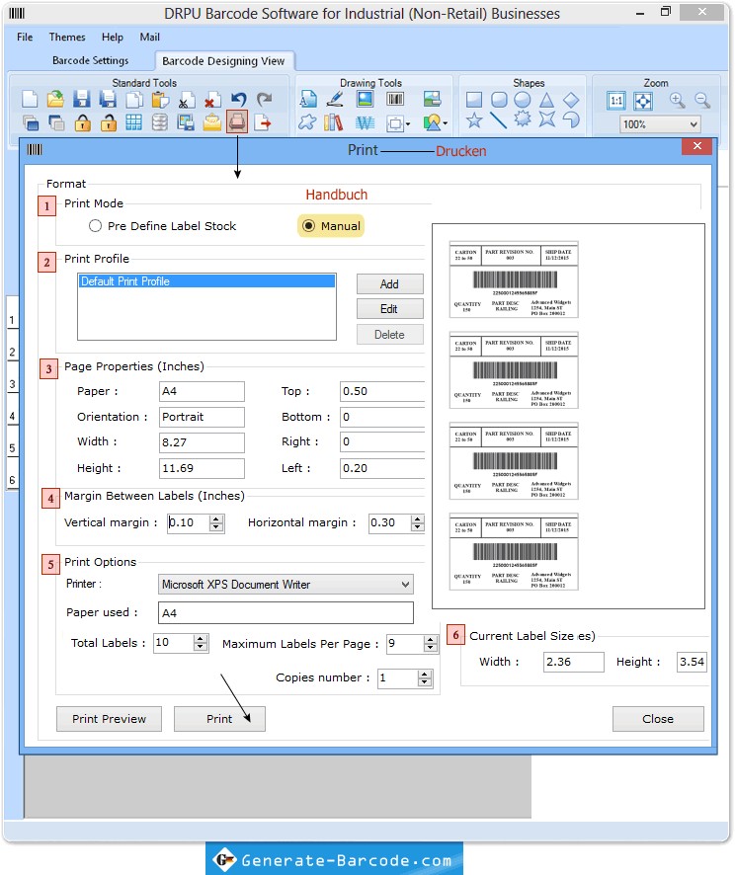Click the Delete red X icon
Screen dimensions: 735x875
click(212, 100)
